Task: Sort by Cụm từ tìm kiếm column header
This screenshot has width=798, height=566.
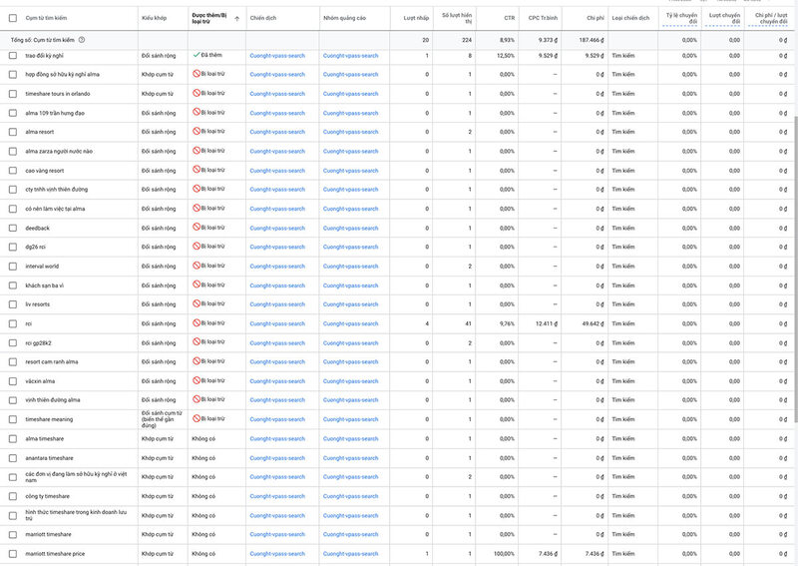Action: [x=46, y=18]
